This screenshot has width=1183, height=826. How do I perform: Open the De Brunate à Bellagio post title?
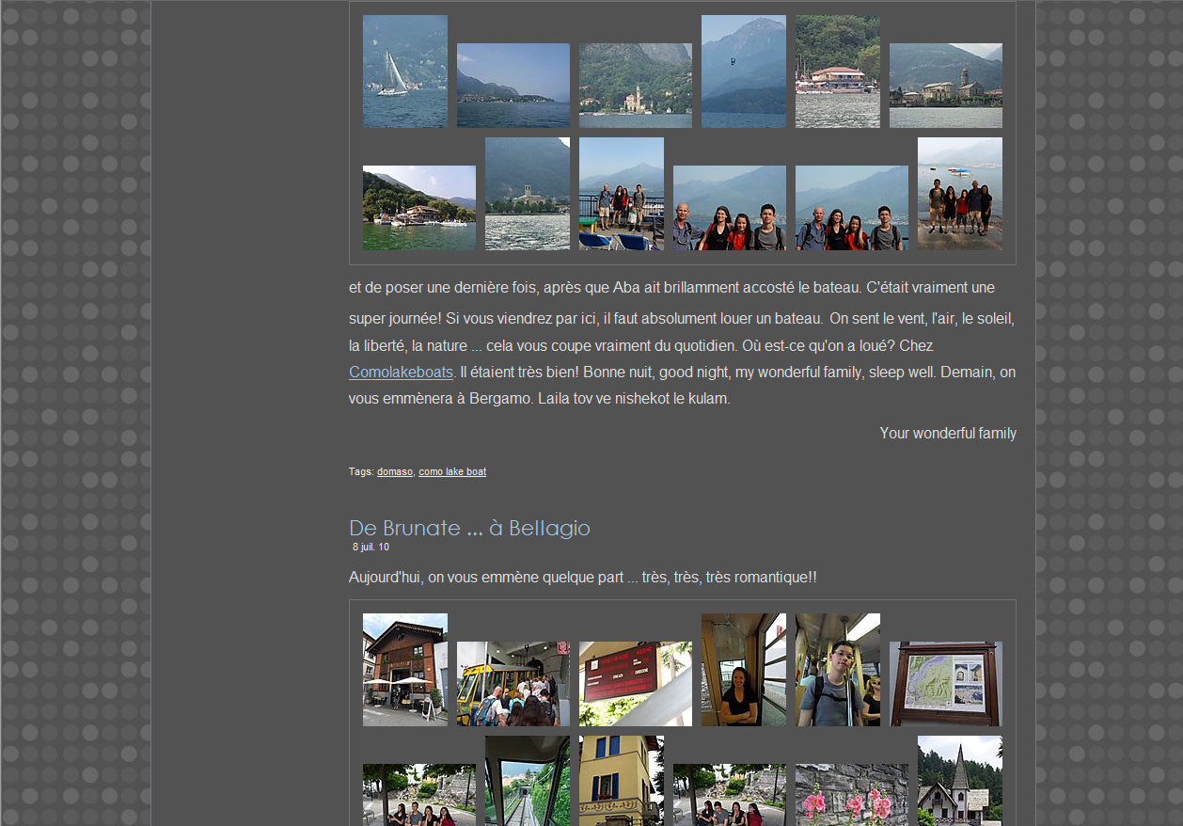(x=469, y=528)
